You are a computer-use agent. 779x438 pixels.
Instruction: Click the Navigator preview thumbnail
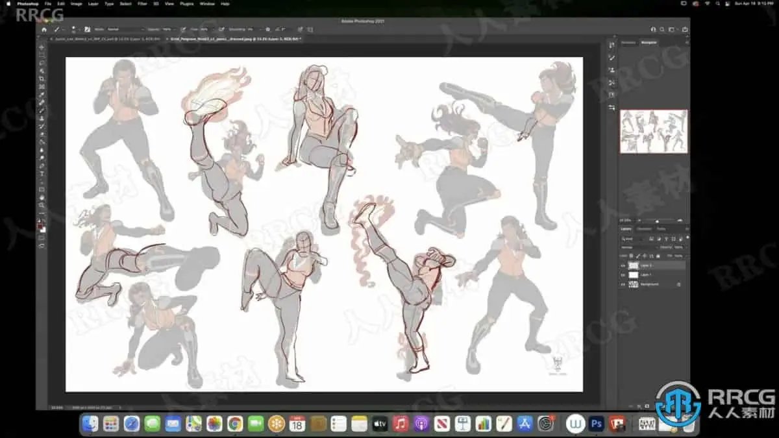(x=654, y=131)
